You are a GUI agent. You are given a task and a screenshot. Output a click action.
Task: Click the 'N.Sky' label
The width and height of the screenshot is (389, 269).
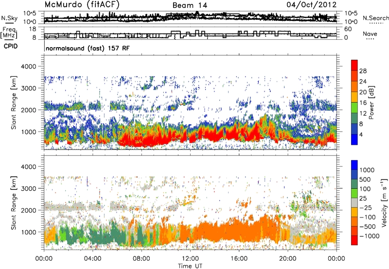pos(9,18)
